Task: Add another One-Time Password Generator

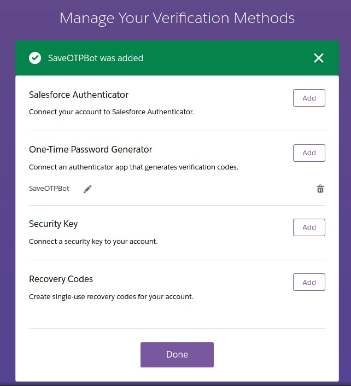Action: [309, 153]
